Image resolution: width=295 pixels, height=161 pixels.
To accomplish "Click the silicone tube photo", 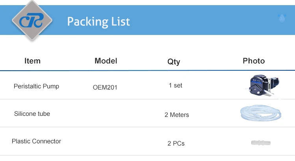I will coord(261,113).
